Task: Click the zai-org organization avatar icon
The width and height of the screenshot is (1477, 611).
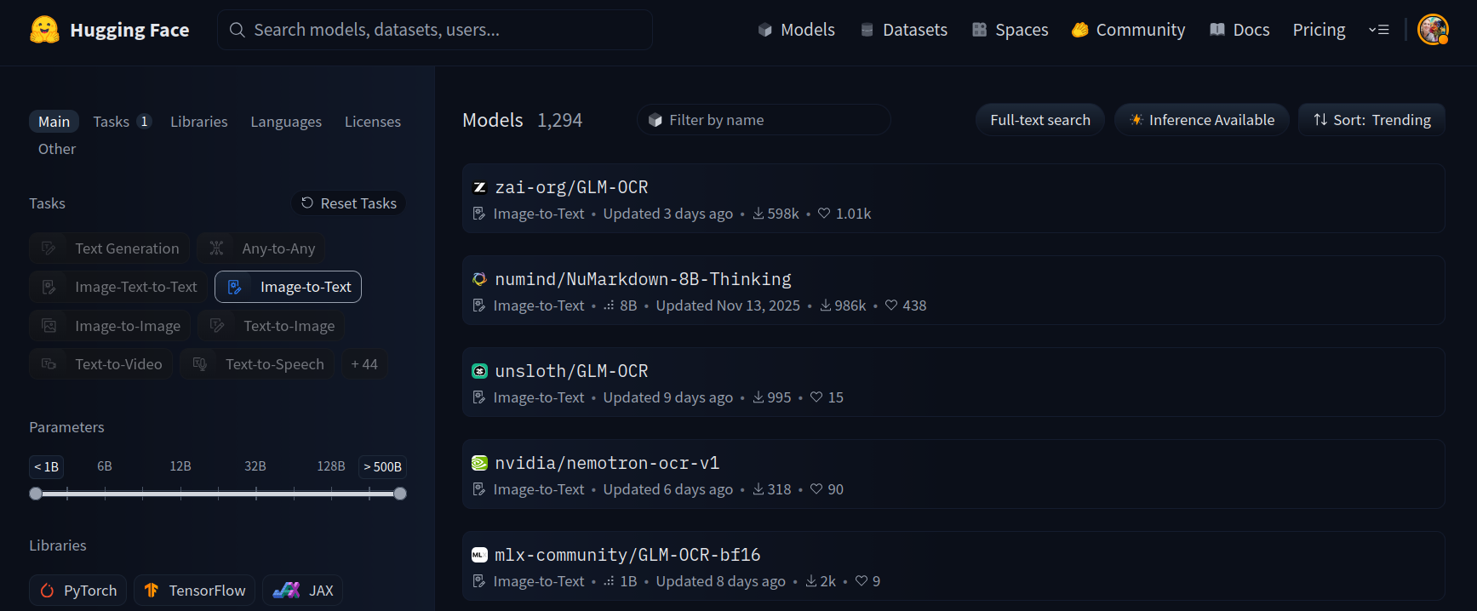Action: 479,187
